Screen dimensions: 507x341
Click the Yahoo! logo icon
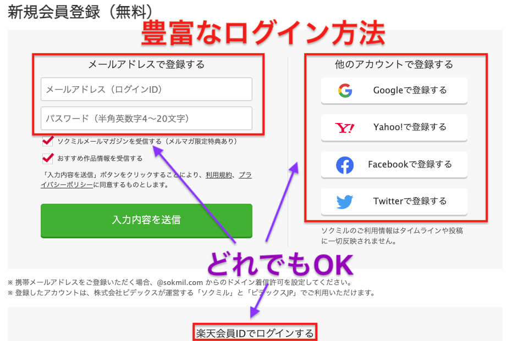click(345, 128)
